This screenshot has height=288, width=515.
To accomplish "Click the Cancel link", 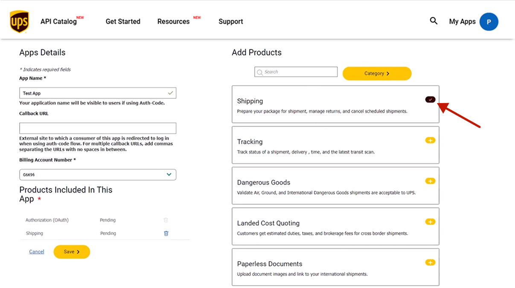I will (x=37, y=252).
